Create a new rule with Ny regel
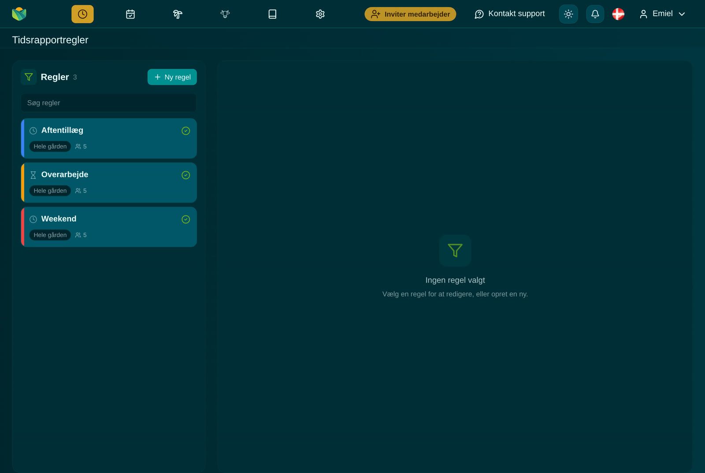This screenshot has width=705, height=473. click(x=172, y=77)
